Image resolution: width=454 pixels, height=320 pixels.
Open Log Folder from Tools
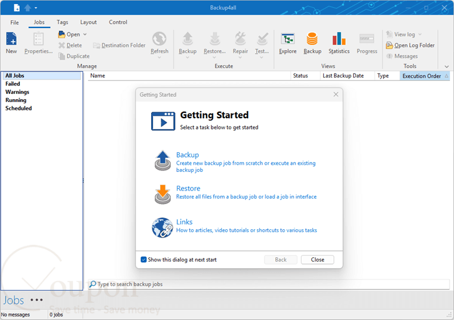tap(410, 45)
